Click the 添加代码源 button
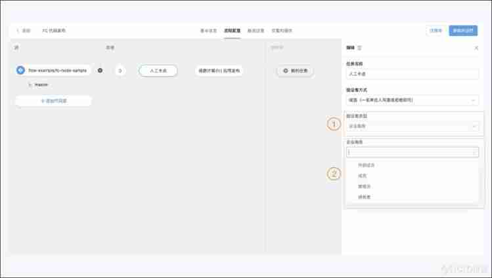 tap(53, 101)
